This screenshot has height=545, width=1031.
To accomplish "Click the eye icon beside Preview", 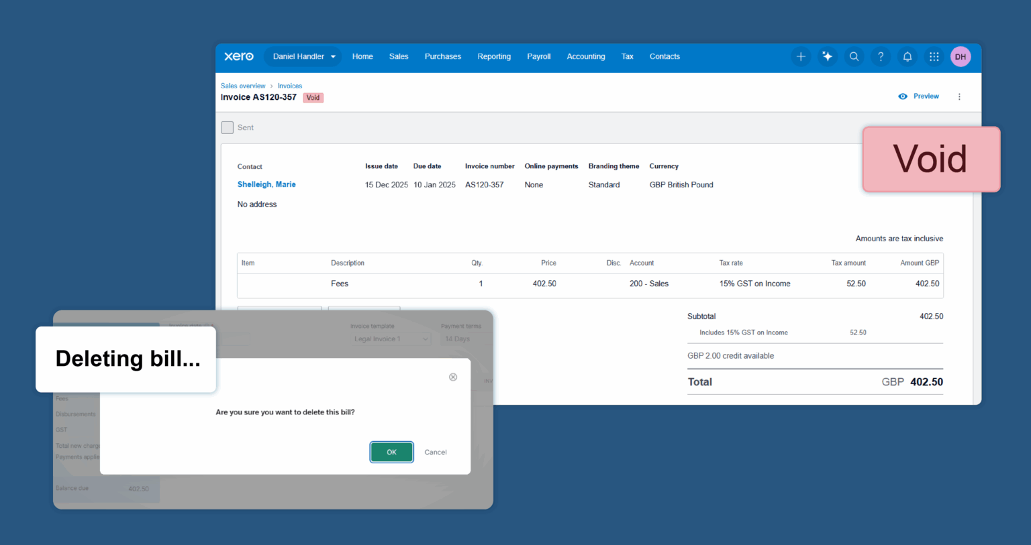I will pyautogui.click(x=903, y=97).
